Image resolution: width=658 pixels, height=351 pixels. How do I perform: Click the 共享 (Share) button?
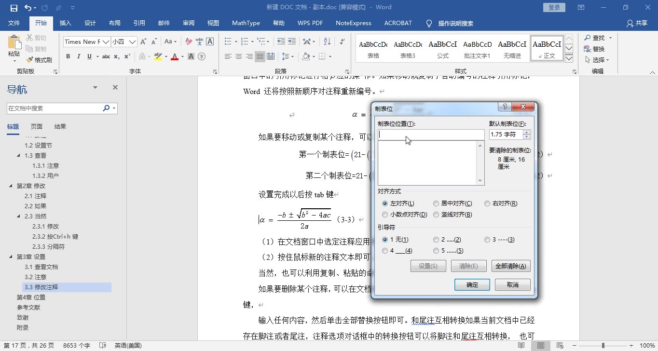tap(637, 23)
